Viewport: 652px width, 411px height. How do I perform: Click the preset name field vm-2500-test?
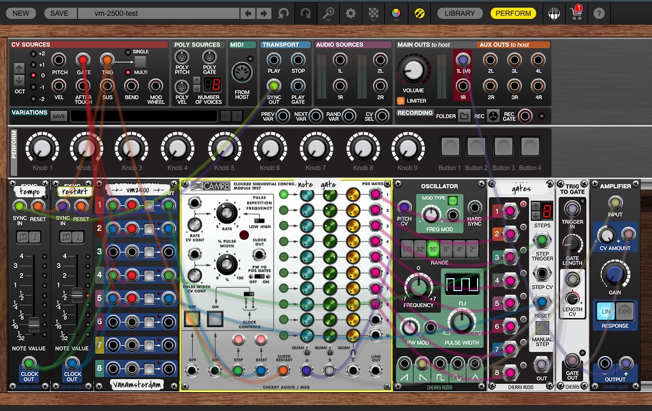158,14
